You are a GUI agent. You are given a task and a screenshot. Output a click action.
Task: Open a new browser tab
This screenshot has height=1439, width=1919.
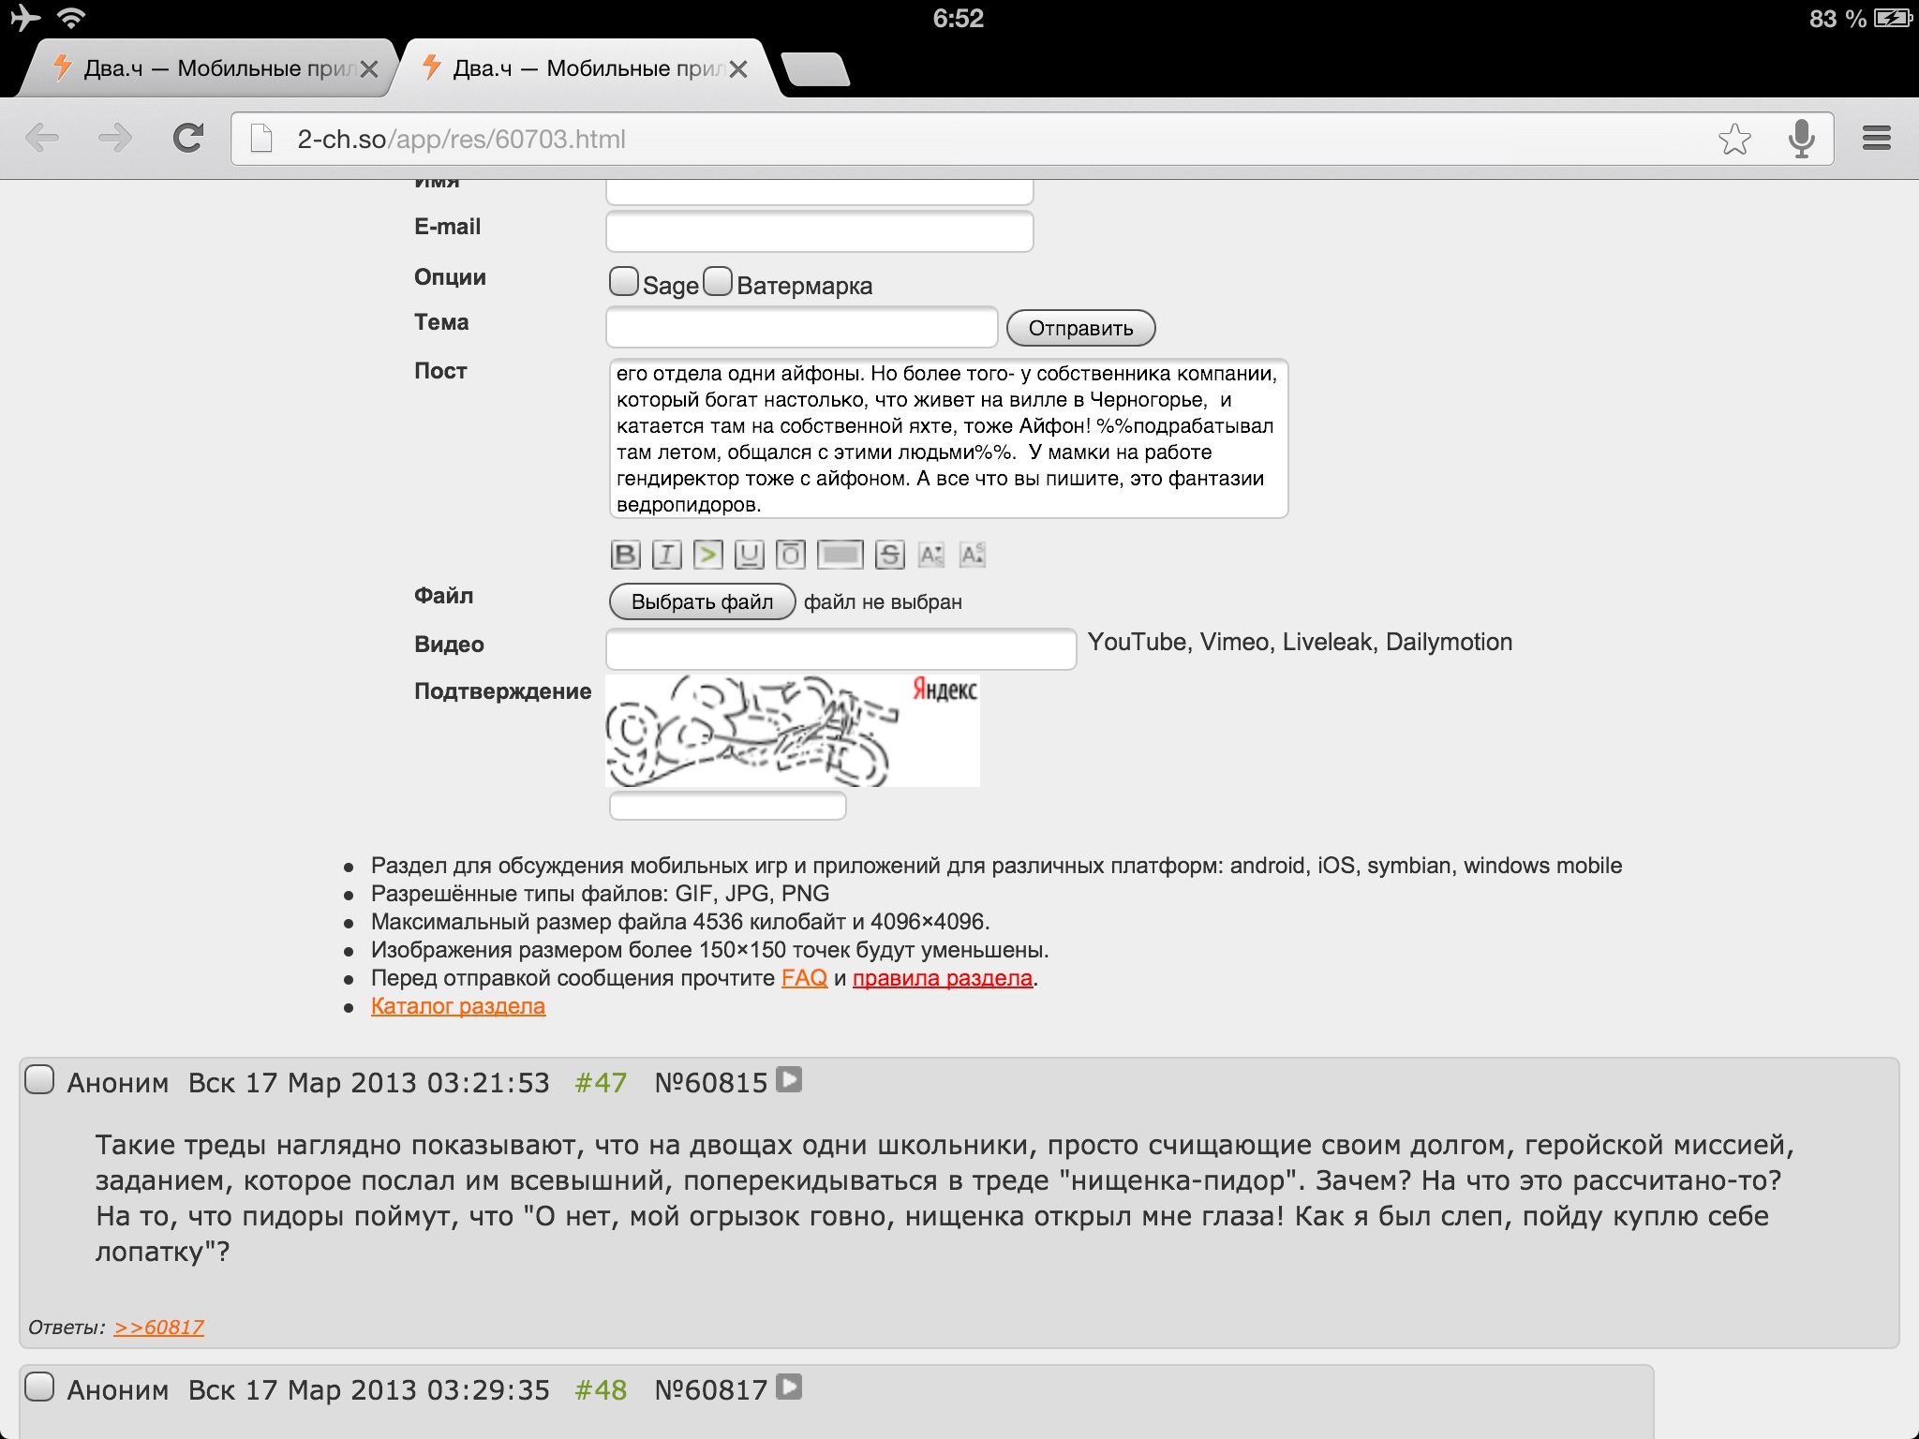(814, 69)
